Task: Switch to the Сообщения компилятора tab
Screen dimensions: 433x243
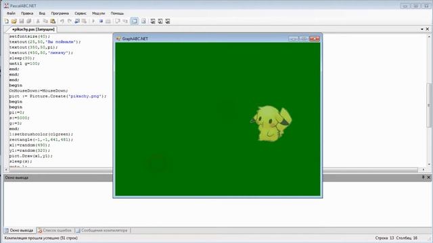Action: coord(102,230)
